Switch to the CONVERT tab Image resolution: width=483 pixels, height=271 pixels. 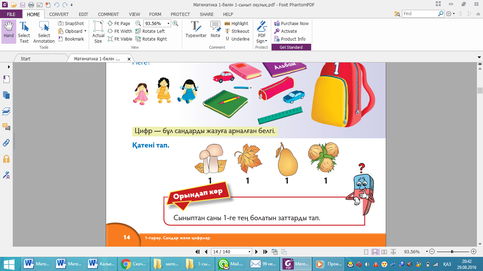click(x=59, y=14)
